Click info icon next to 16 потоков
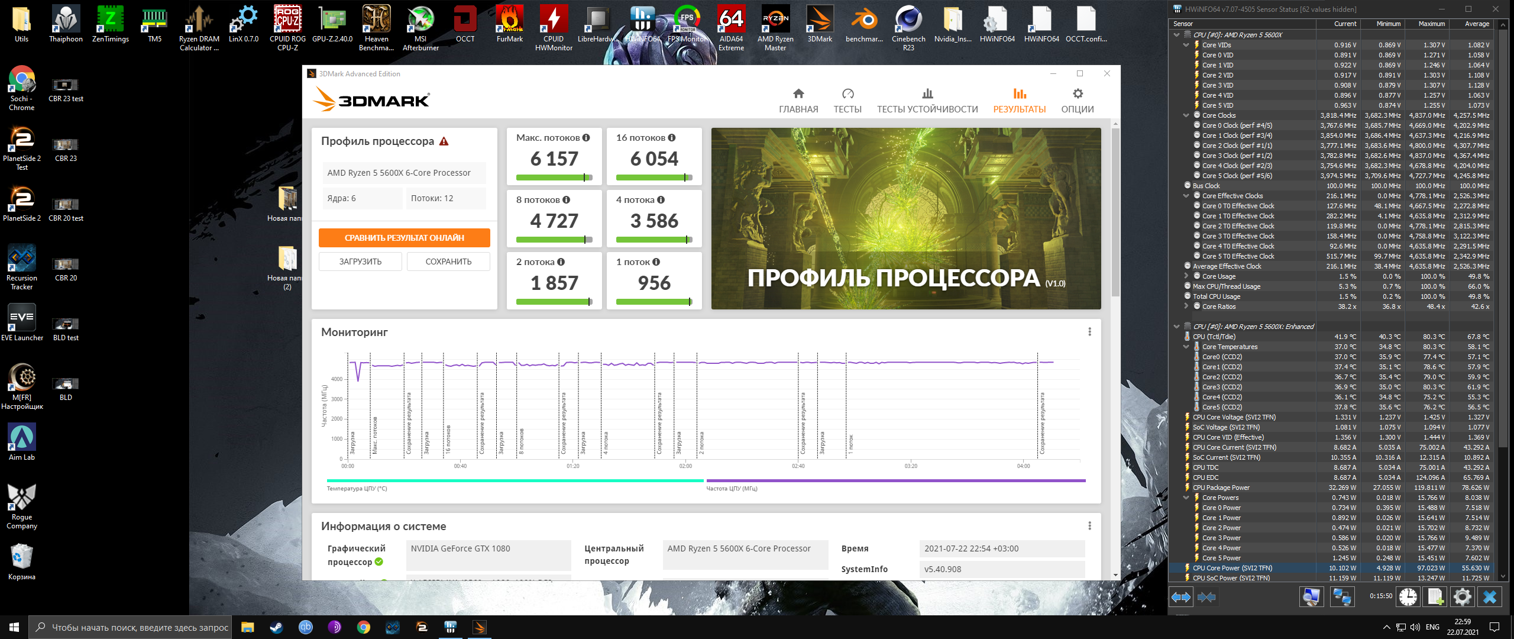The width and height of the screenshot is (1514, 639). coord(672,138)
